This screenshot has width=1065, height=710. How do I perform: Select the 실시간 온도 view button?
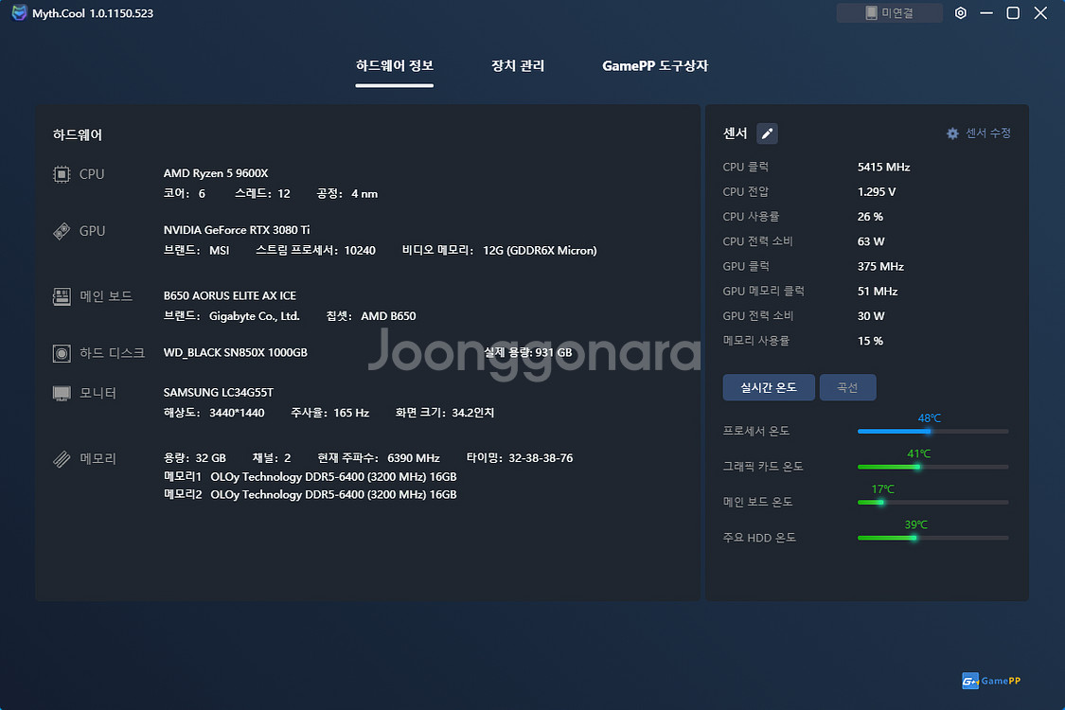[768, 387]
